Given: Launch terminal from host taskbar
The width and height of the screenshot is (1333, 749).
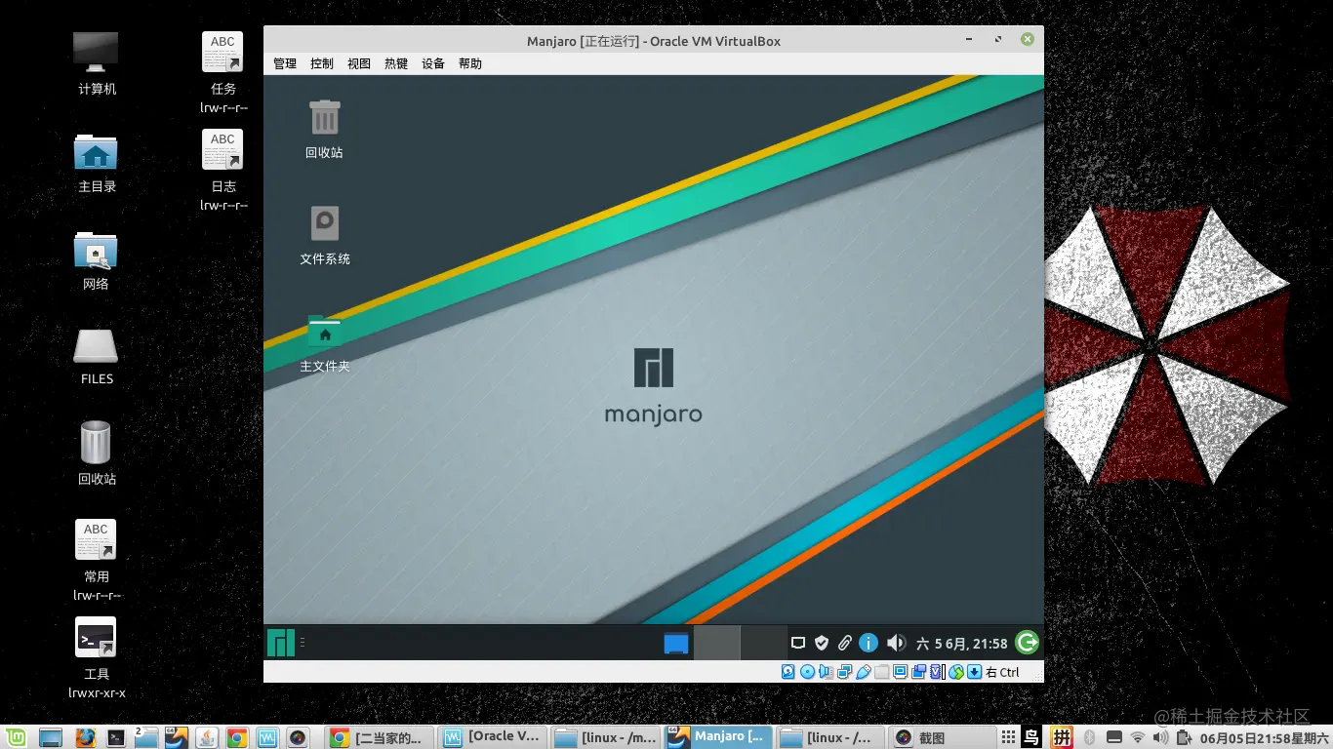Looking at the screenshot, I should click(115, 738).
